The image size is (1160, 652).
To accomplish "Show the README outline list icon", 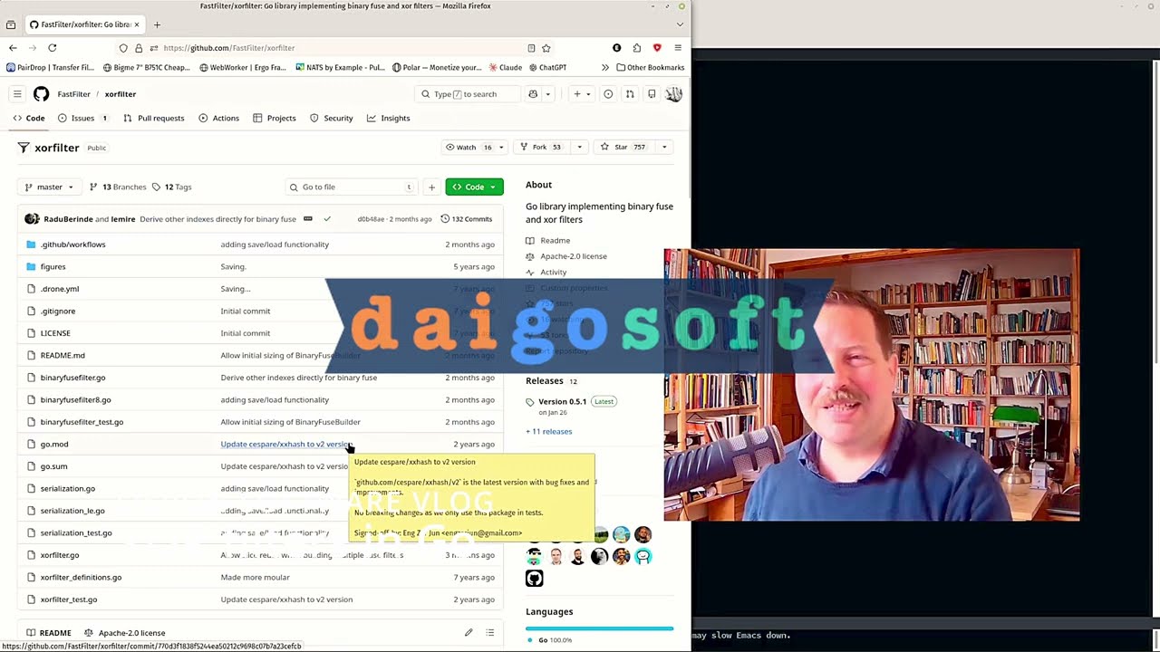I will (490, 633).
